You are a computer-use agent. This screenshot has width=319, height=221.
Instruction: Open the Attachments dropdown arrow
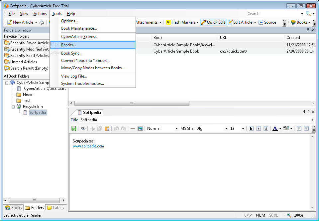pos(160,22)
